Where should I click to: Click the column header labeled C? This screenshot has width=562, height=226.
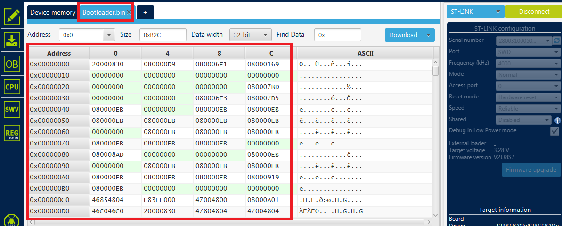[271, 53]
